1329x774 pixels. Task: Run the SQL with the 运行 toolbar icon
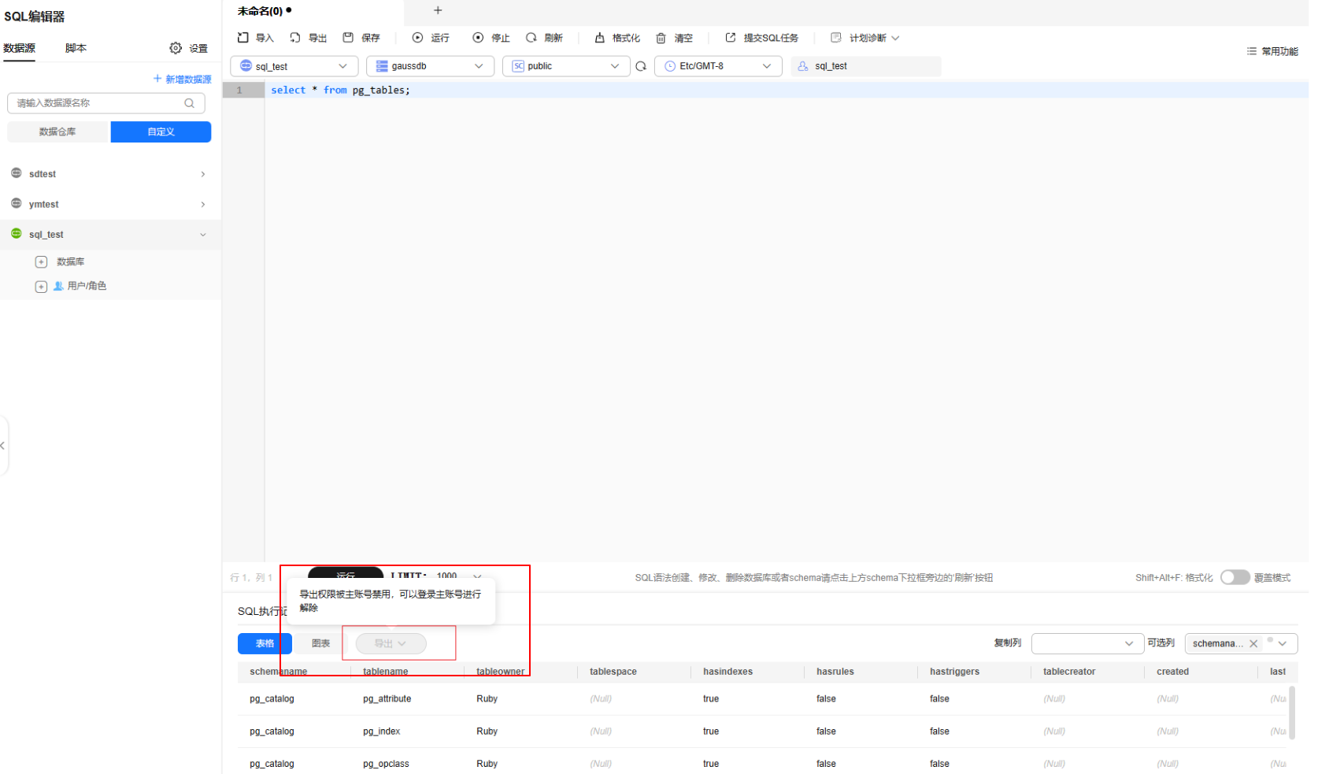click(x=418, y=38)
